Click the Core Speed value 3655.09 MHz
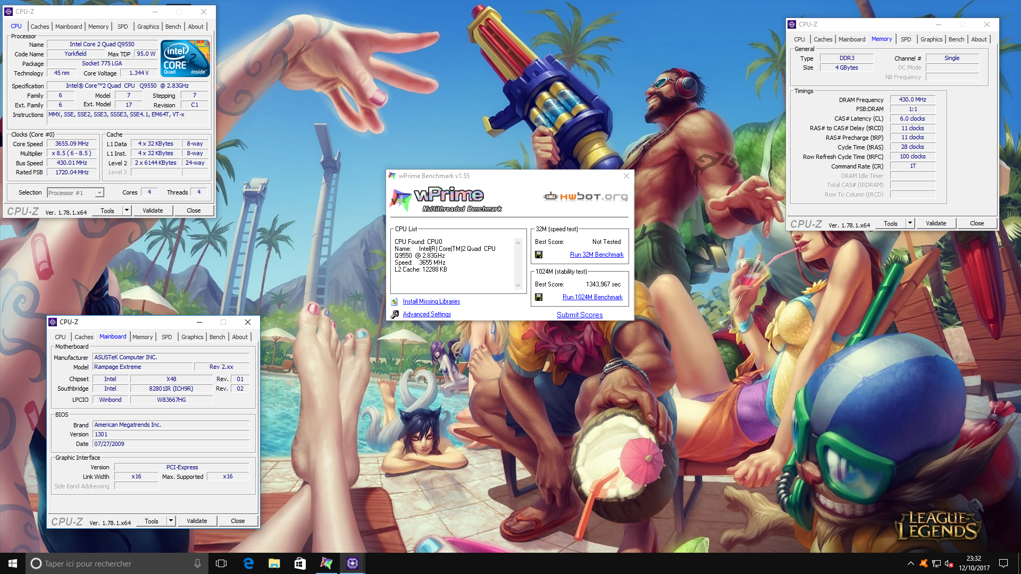1021x574 pixels. pos(72,143)
